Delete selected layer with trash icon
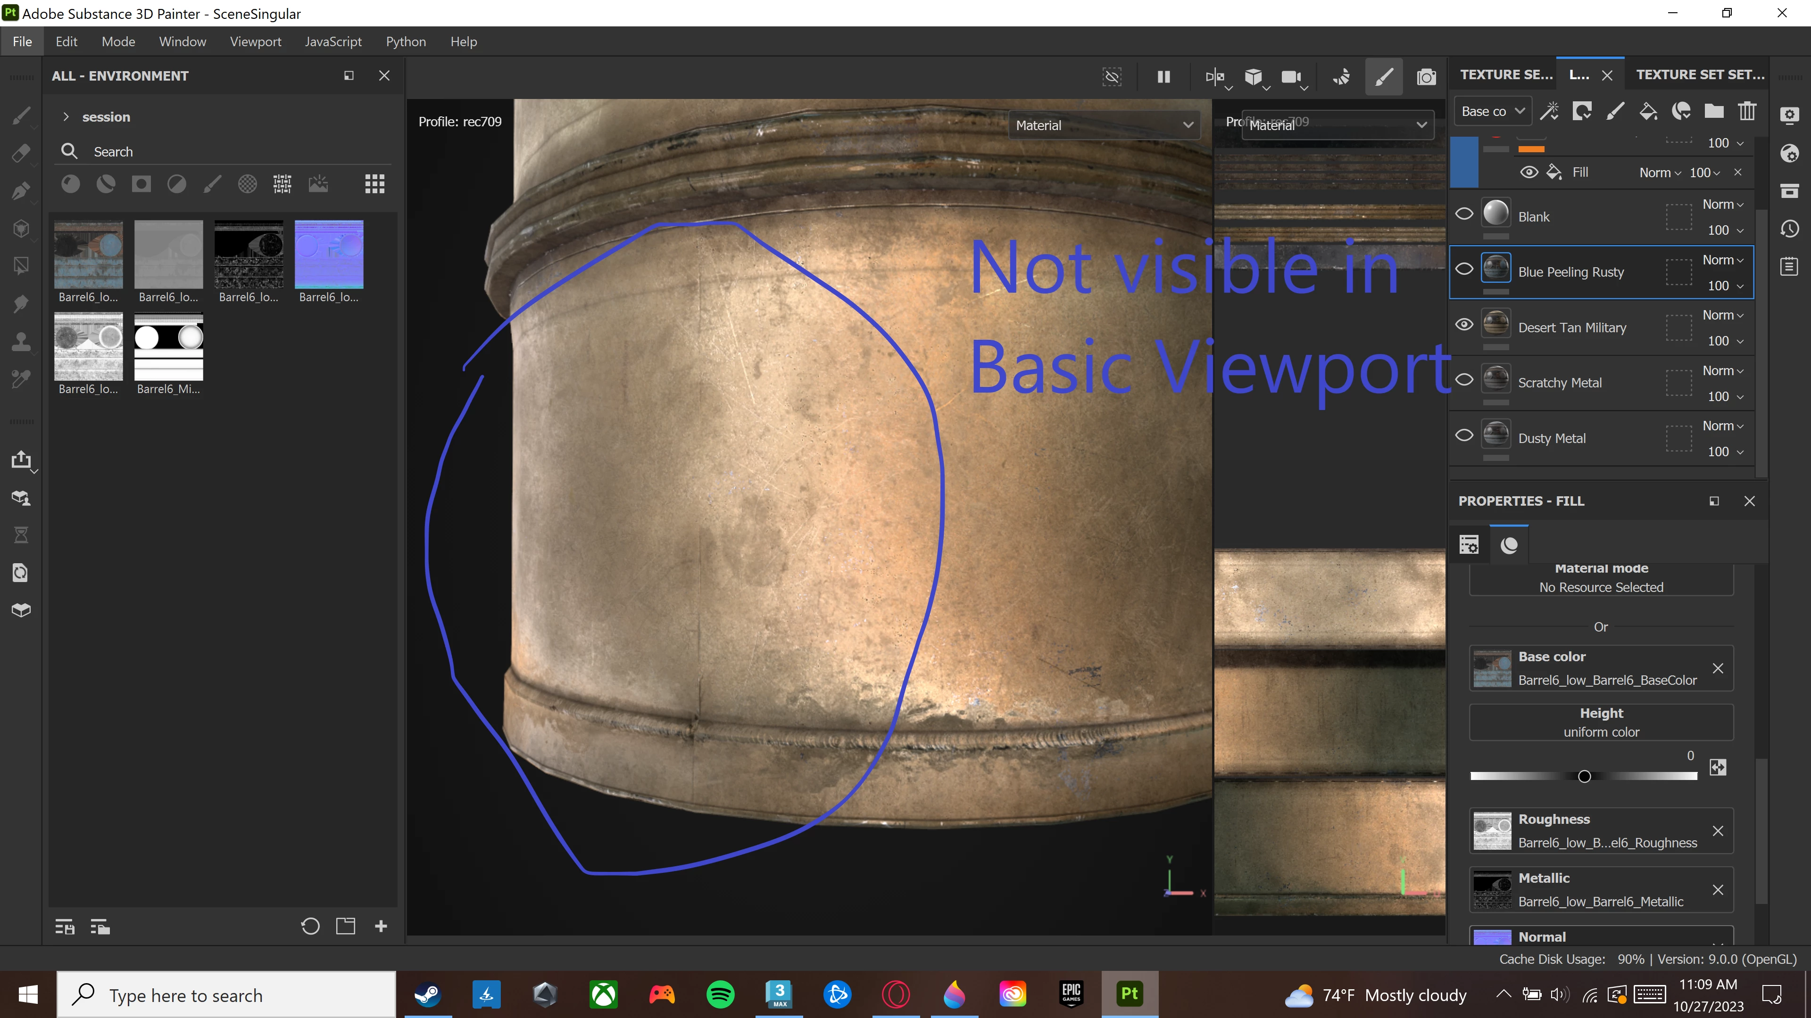The height and width of the screenshot is (1018, 1811). point(1747,111)
